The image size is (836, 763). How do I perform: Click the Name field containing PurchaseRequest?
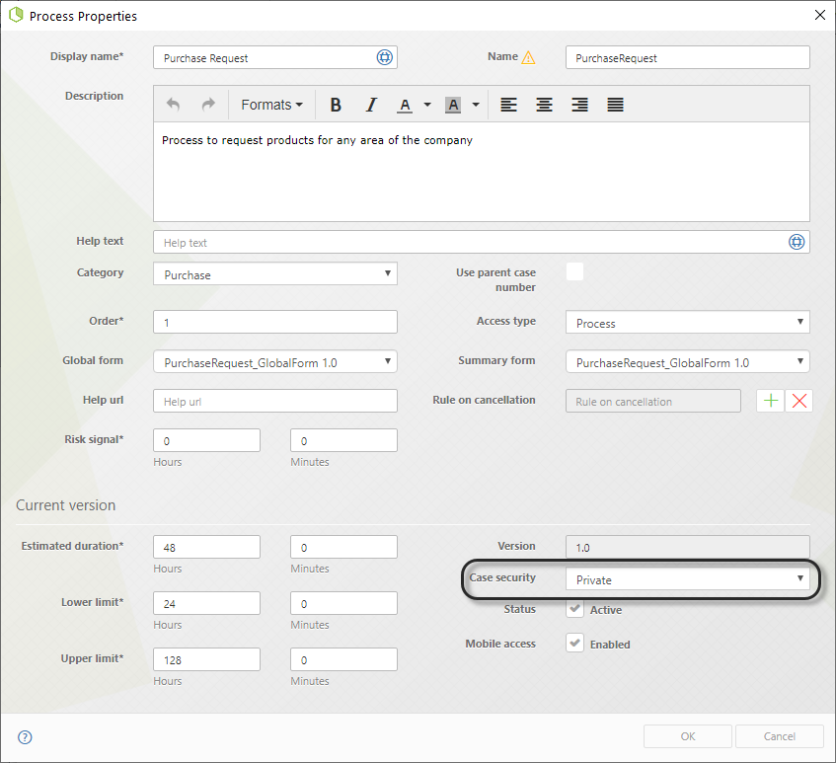[687, 57]
